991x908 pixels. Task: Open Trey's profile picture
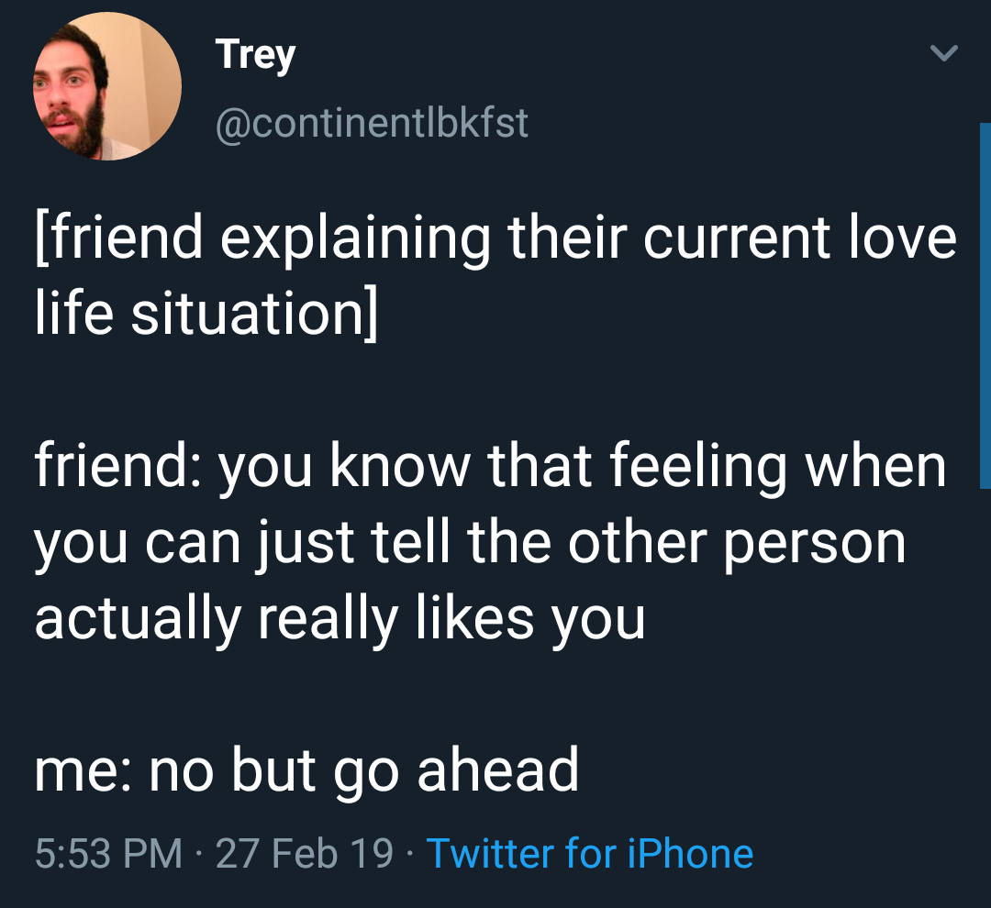click(107, 86)
